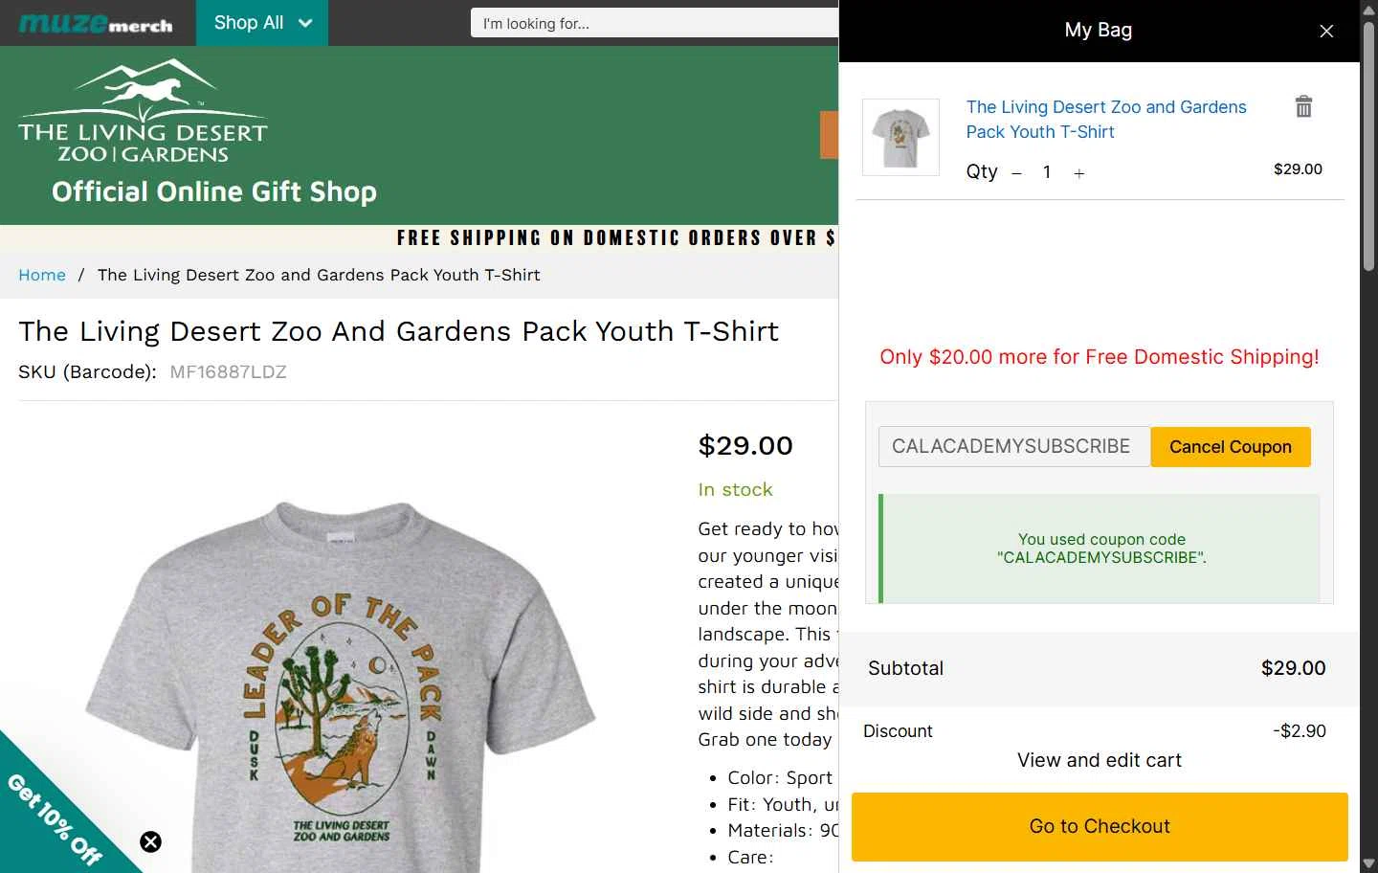Open the Living Desert Zoo Gardens logo
1378x873 pixels.
point(143,112)
